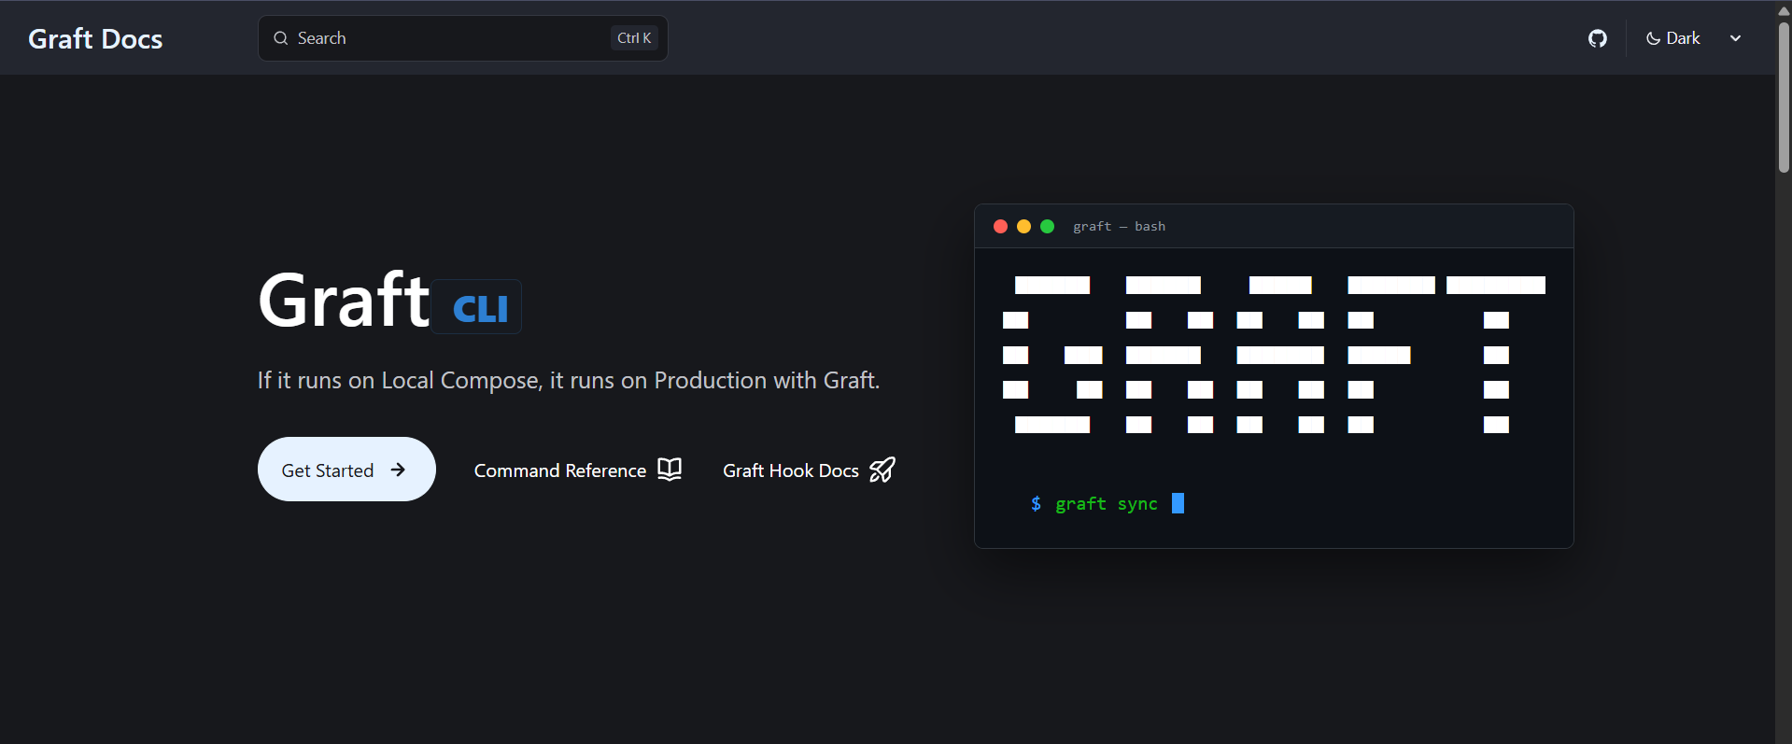Click the rocket icon beside Graft Hook Docs
Screen dimensions: 1792x744
[882, 469]
